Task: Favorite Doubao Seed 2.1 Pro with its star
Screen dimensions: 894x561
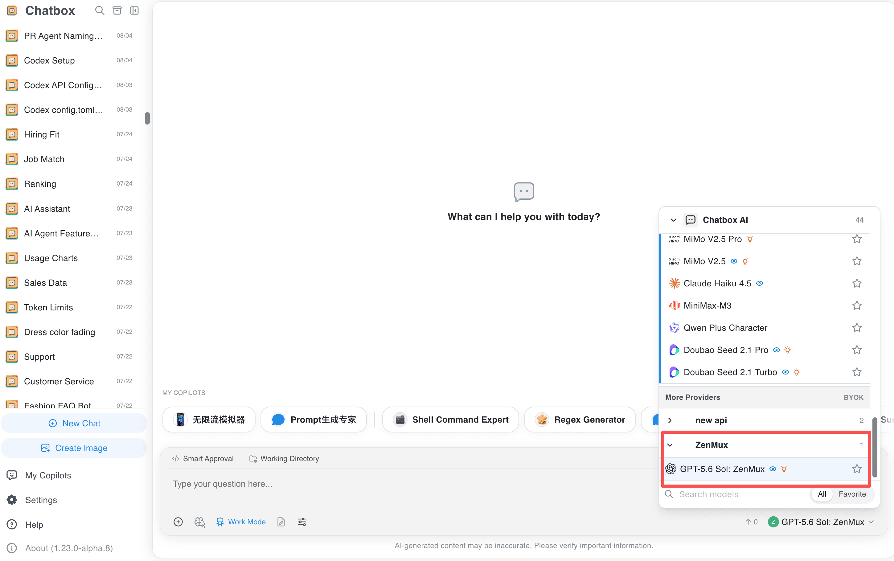Action: pyautogui.click(x=856, y=350)
